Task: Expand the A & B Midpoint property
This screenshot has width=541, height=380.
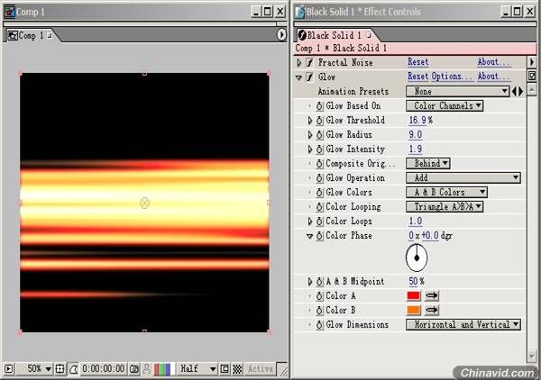Action: click(x=310, y=282)
